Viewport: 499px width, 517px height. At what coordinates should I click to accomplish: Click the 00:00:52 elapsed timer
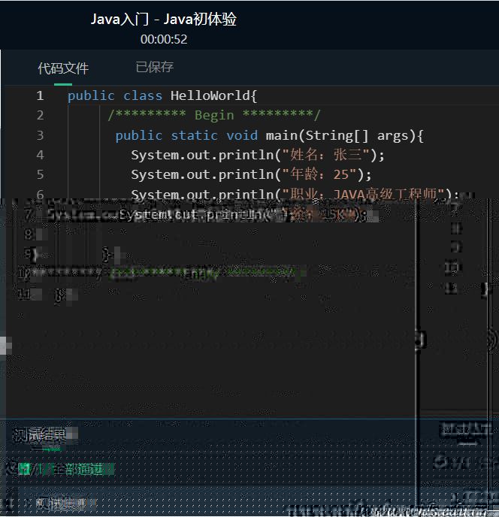[163, 39]
